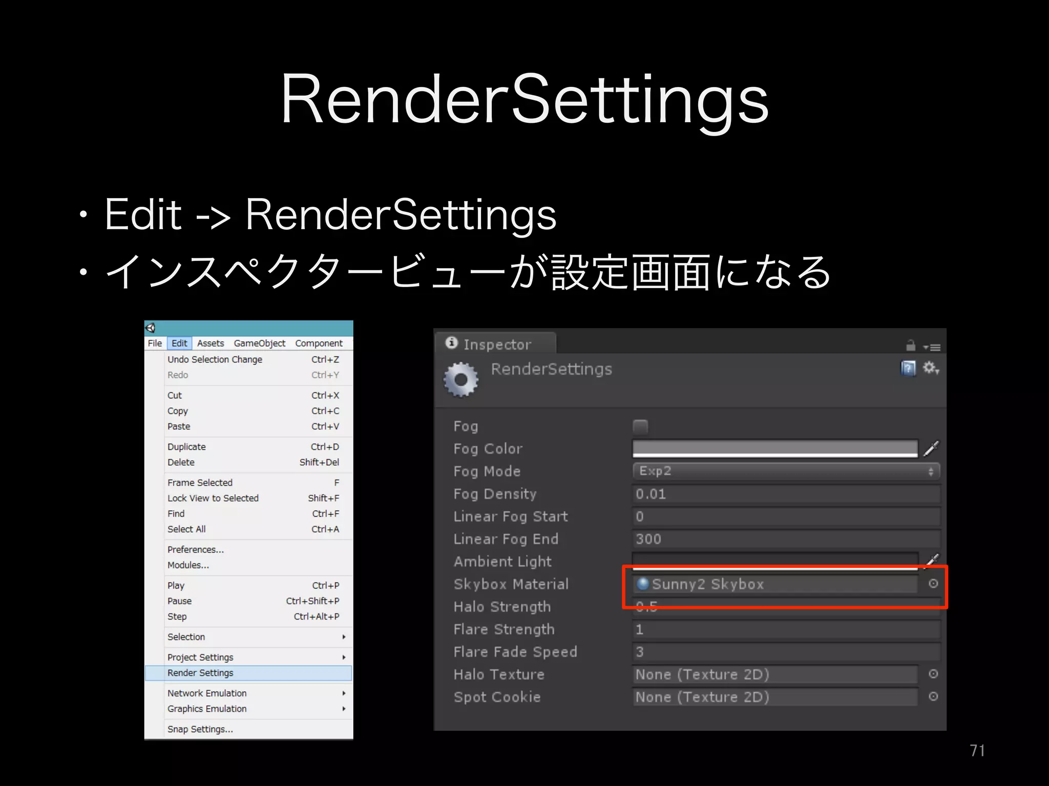The image size is (1049, 786).
Task: Open object picker for Spot Cookie
Action: 933,696
